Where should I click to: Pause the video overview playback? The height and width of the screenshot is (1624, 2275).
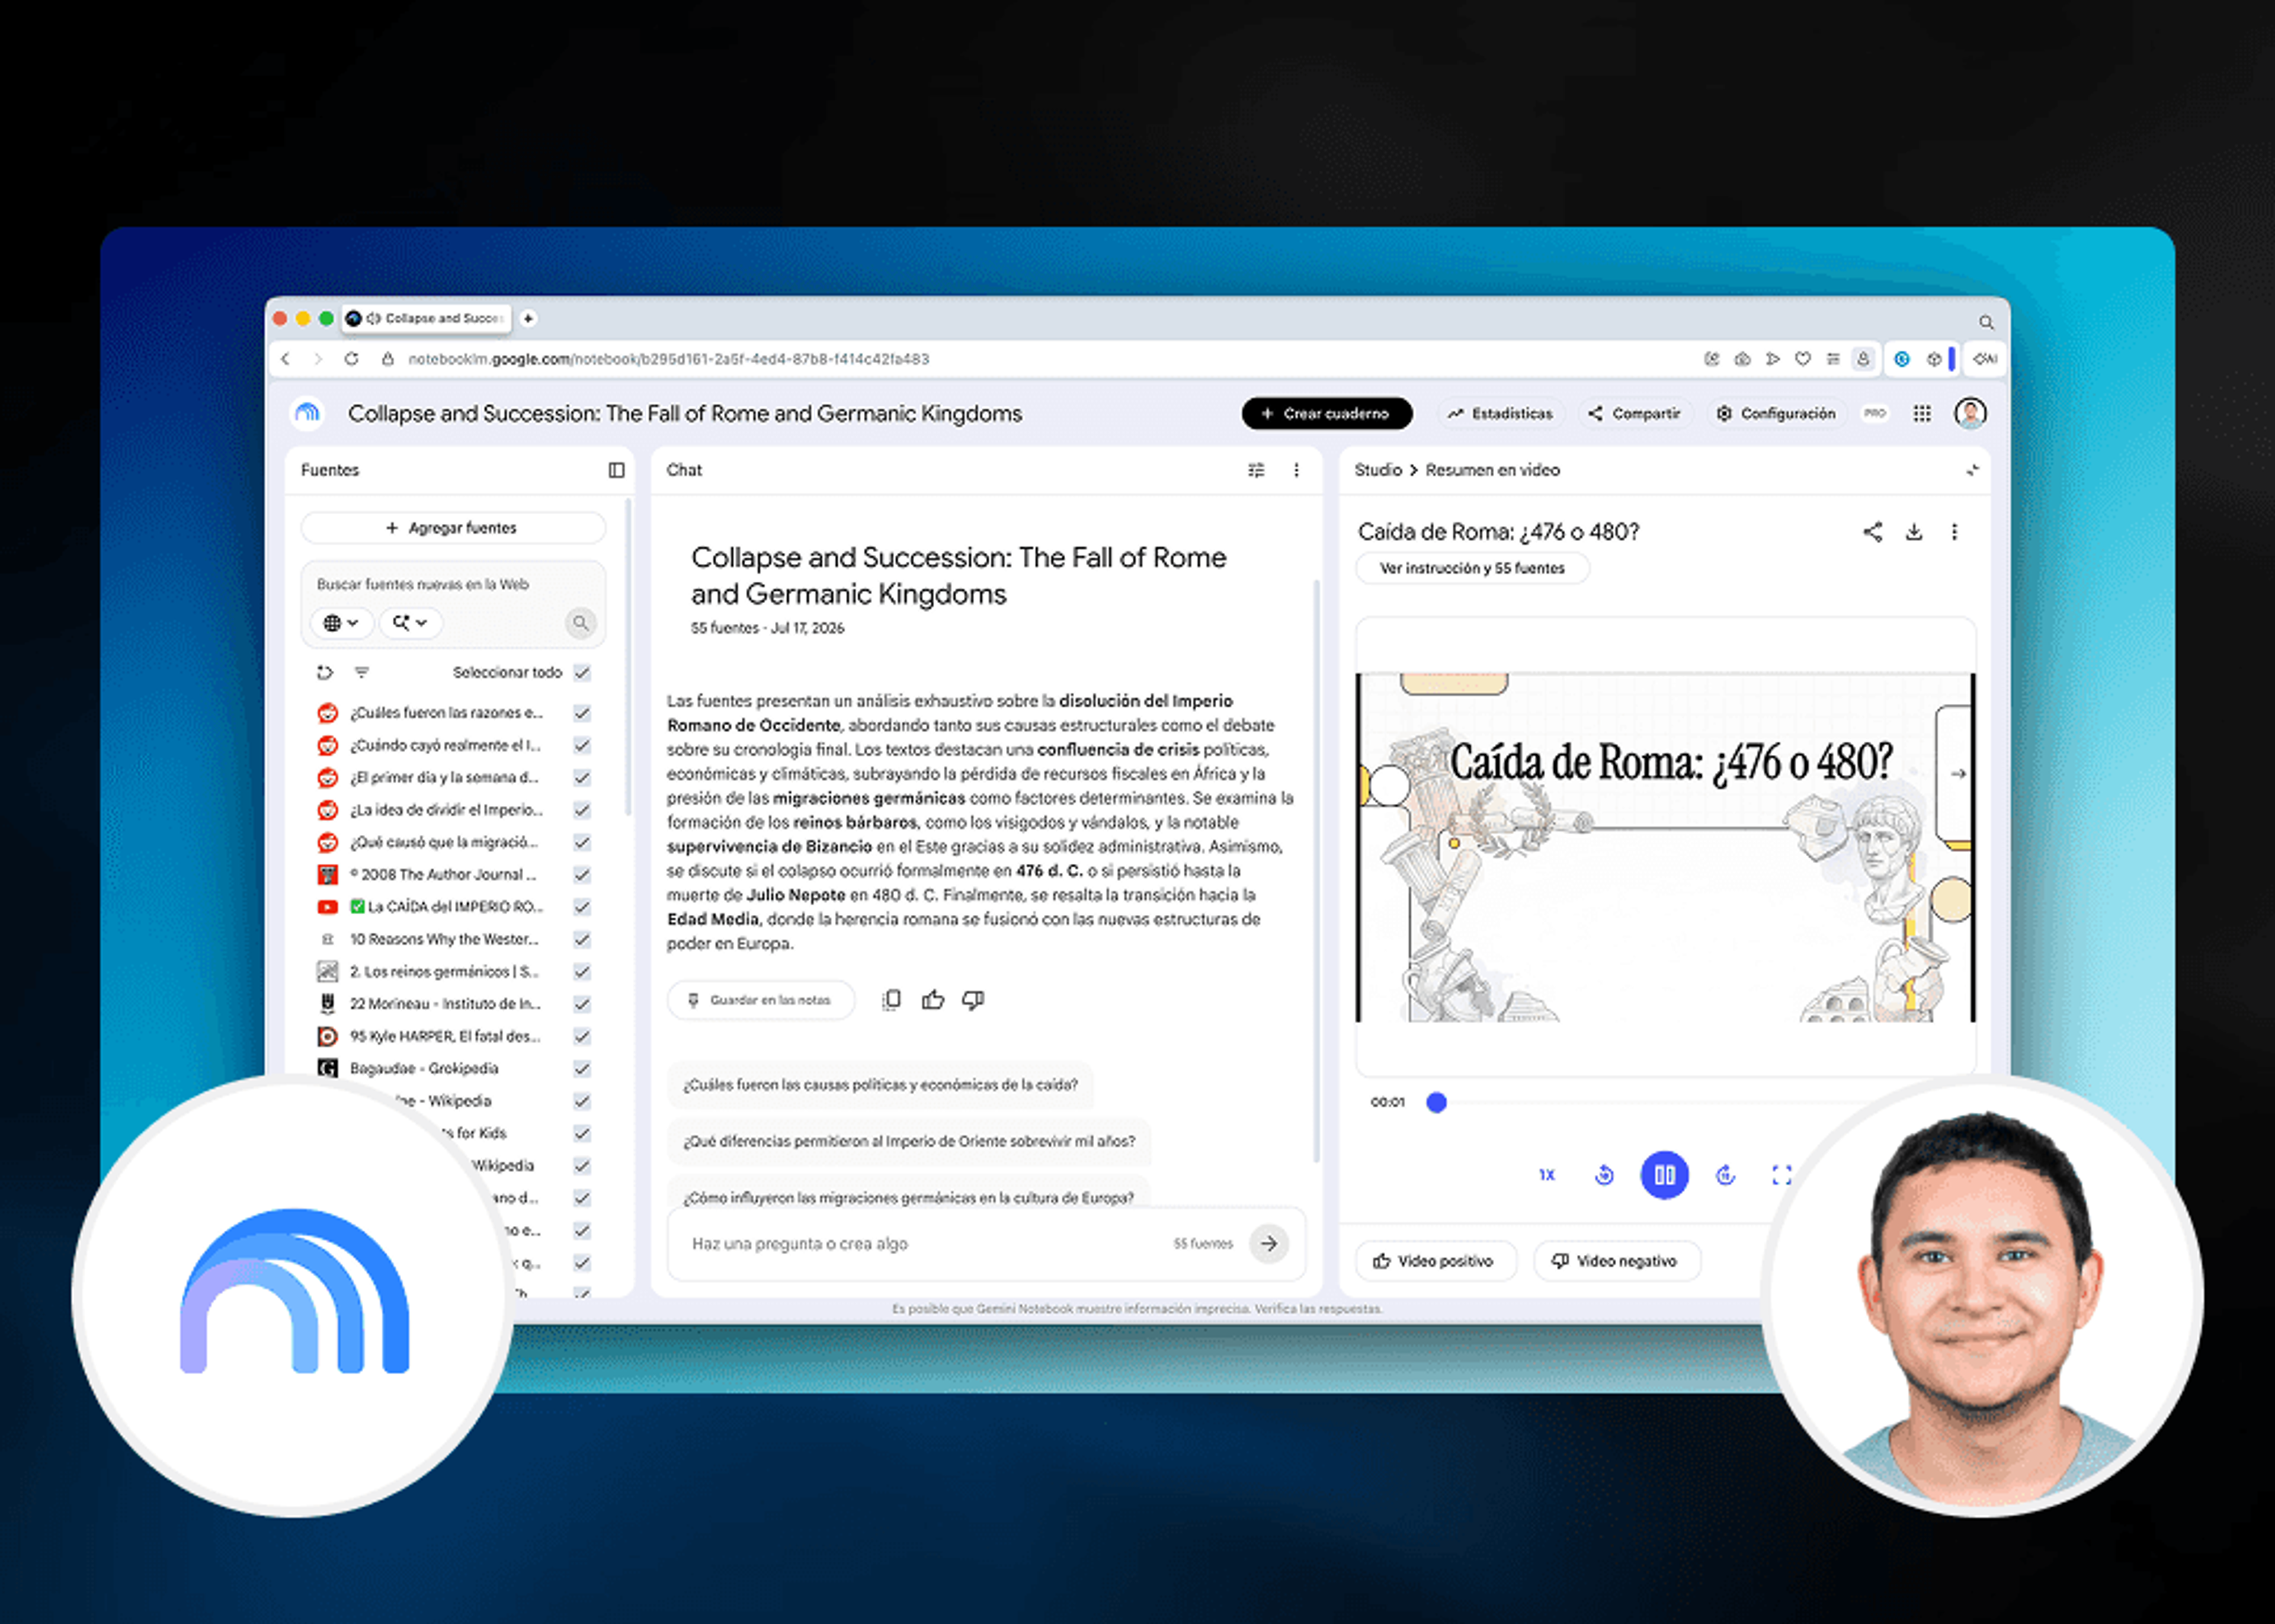click(x=1664, y=1175)
